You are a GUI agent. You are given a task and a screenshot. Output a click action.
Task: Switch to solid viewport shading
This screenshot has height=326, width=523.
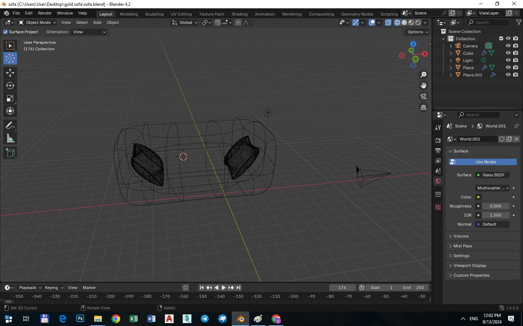click(404, 22)
